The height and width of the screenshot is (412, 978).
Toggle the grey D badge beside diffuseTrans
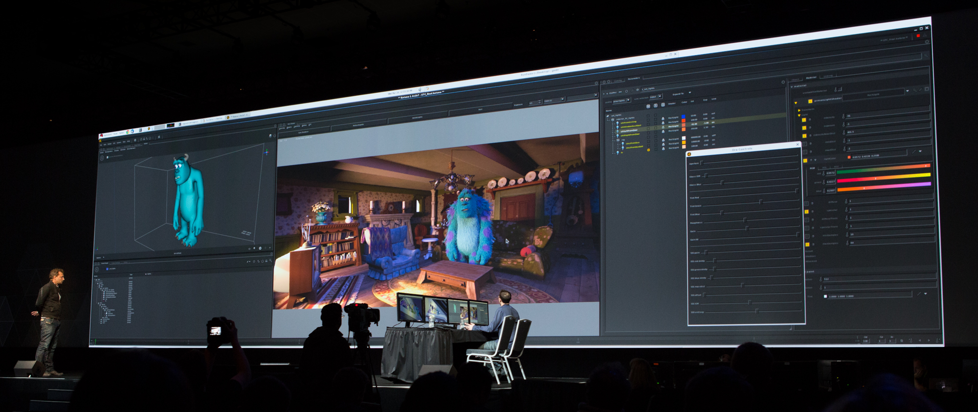click(807, 220)
